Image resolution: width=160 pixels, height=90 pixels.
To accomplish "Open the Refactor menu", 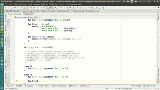I will click(44, 4).
